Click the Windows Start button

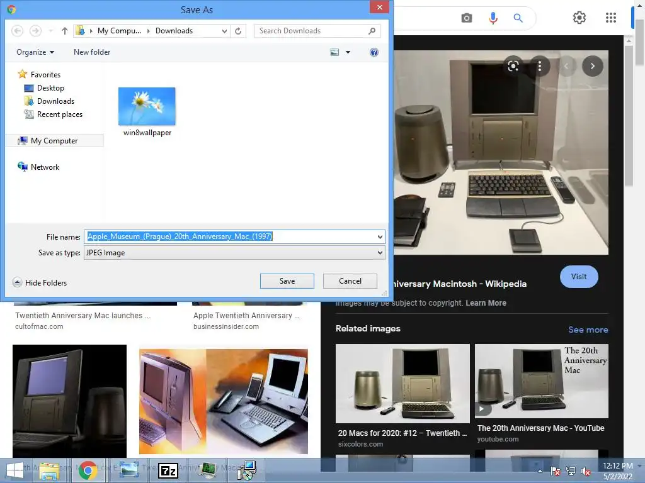14,470
